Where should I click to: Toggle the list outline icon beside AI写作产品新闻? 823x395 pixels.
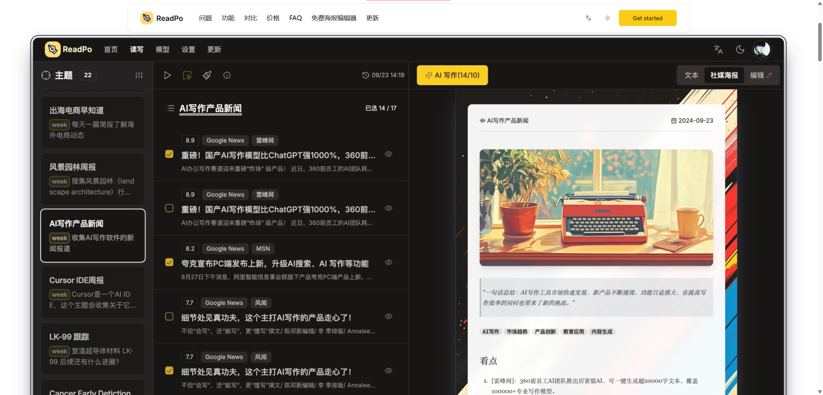170,108
